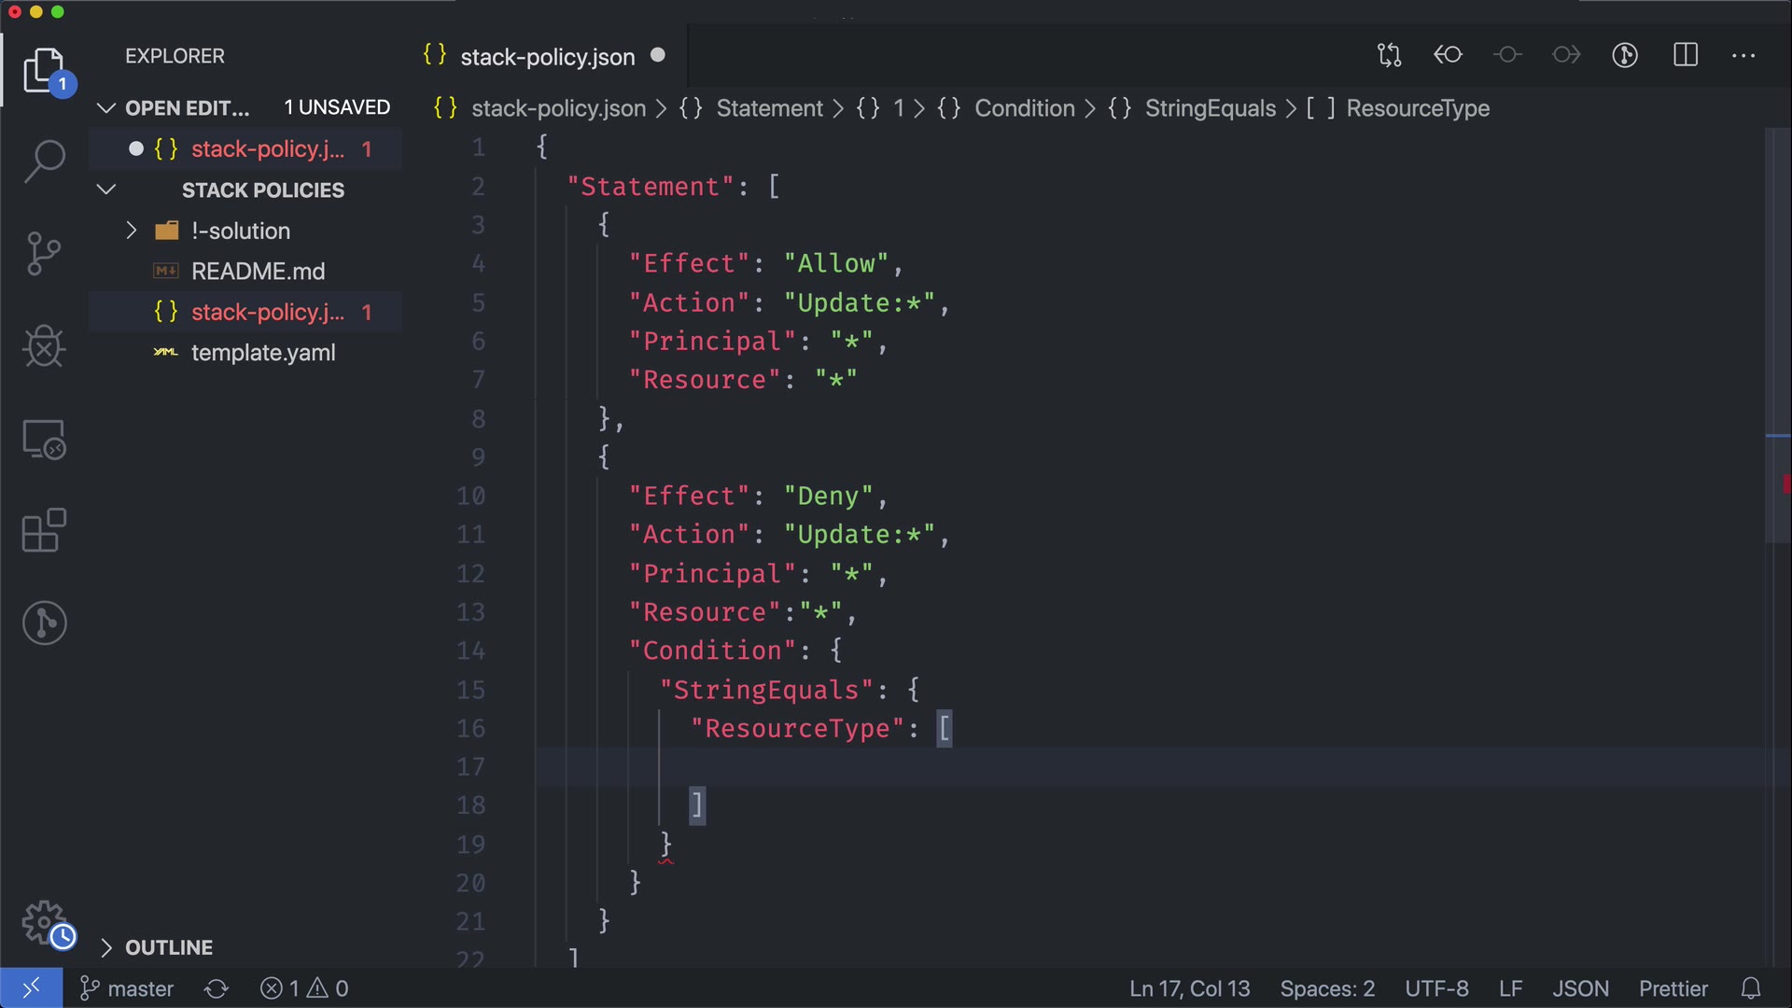Collapse the Open Editors section
This screenshot has height=1008, width=1792.
(106, 108)
